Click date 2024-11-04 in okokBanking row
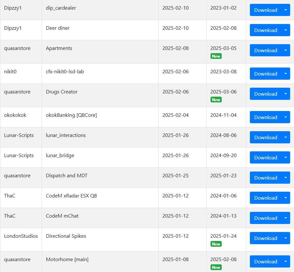Viewport: 294px width, 272px height. click(223, 115)
